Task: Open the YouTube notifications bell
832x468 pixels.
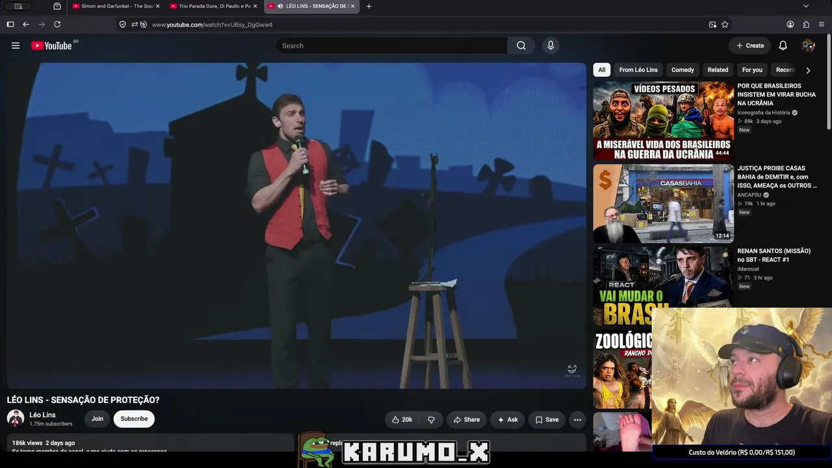Action: point(783,45)
